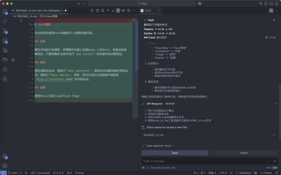
Task: Collapse the Task section chevron
Action: pyautogui.click(x=145, y=20)
